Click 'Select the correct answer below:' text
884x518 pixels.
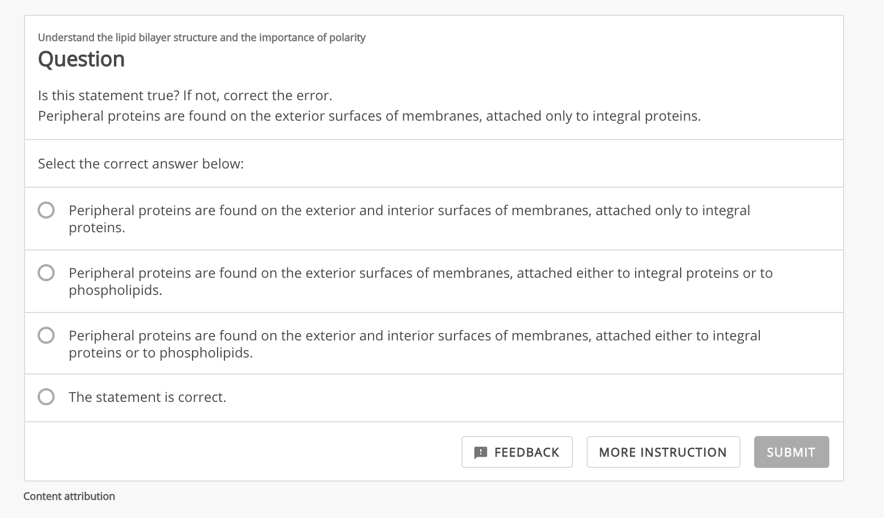point(141,164)
